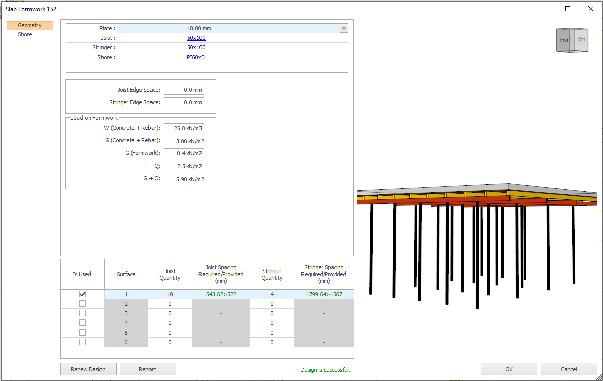The image size is (603, 381).
Task: Select the Q load input field
Action: pyautogui.click(x=184, y=166)
